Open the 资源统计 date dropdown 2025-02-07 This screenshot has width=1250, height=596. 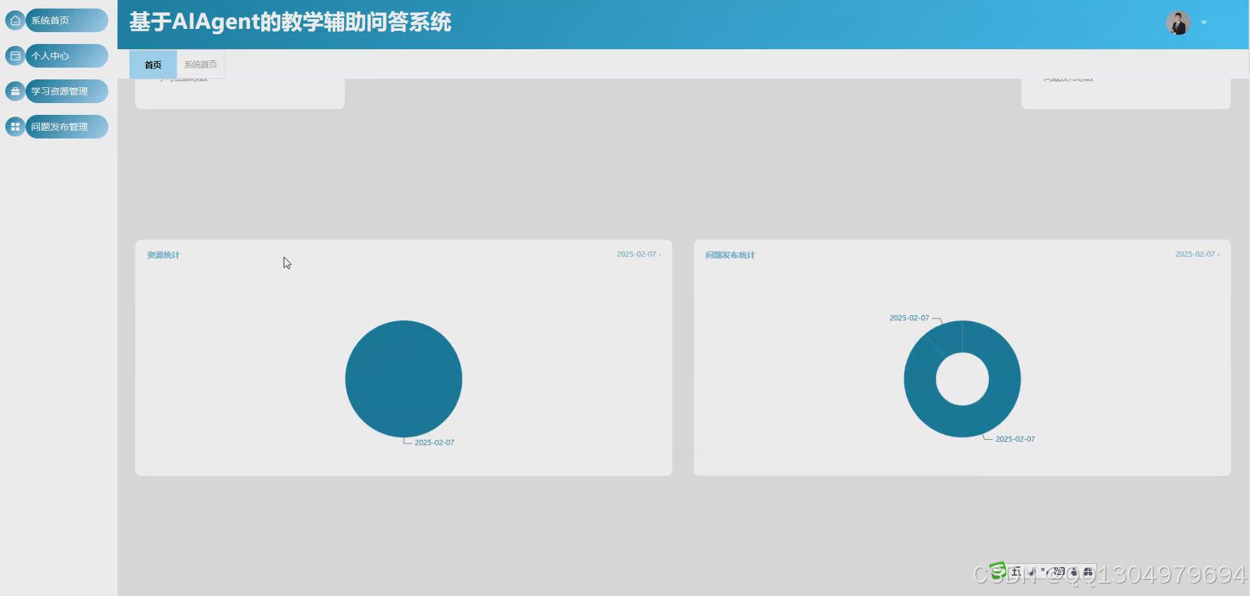637,254
